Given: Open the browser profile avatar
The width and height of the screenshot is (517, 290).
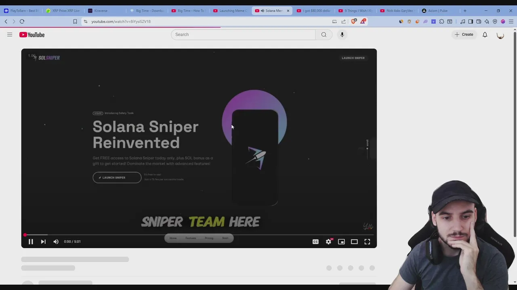Looking at the screenshot, I should tap(503, 21).
